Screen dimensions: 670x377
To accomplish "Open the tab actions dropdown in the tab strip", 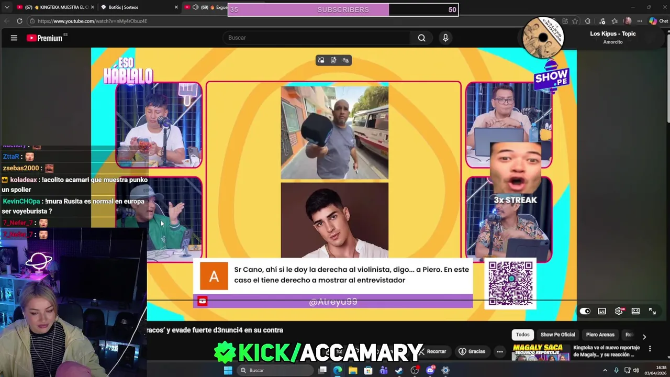I will click(7, 7).
